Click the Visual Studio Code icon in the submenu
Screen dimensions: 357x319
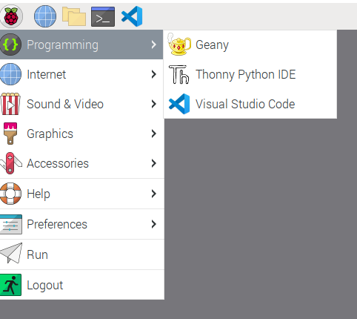179,104
